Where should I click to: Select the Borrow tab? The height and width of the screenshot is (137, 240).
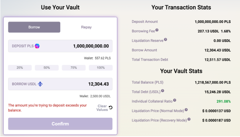coord(34,27)
